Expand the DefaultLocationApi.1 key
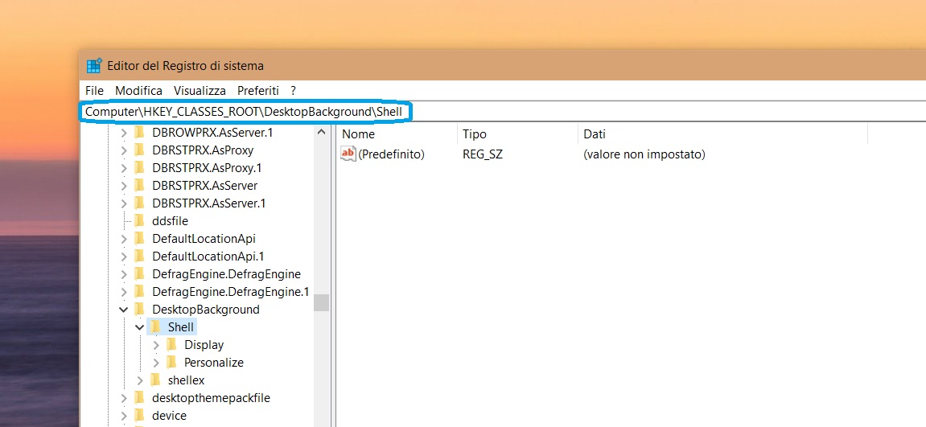This screenshot has height=427, width=926. (123, 257)
